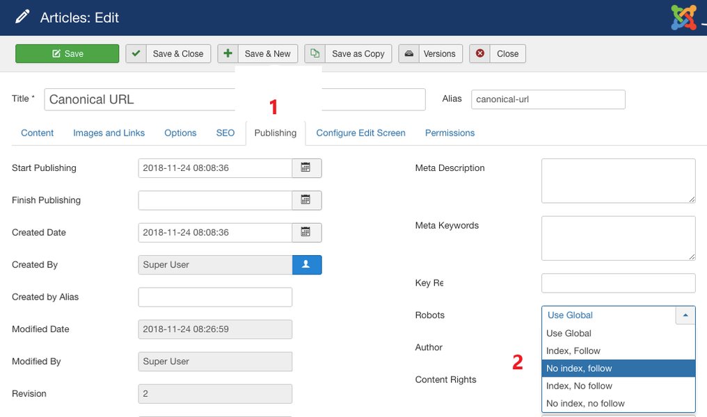This screenshot has width=707, height=417.
Task: Click the red Close icon
Action: [479, 54]
